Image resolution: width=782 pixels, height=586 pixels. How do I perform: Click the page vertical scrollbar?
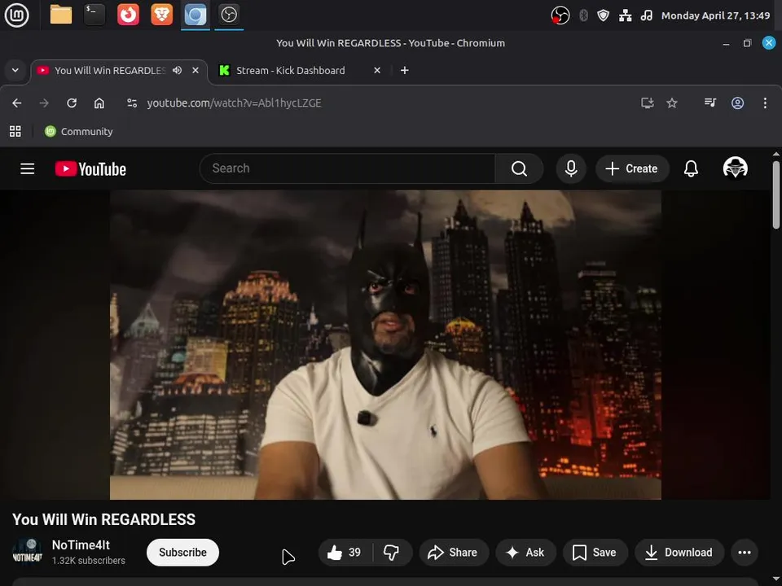[776, 195]
